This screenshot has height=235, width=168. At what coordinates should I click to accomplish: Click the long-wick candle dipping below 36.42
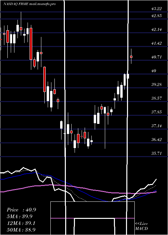click(105, 128)
